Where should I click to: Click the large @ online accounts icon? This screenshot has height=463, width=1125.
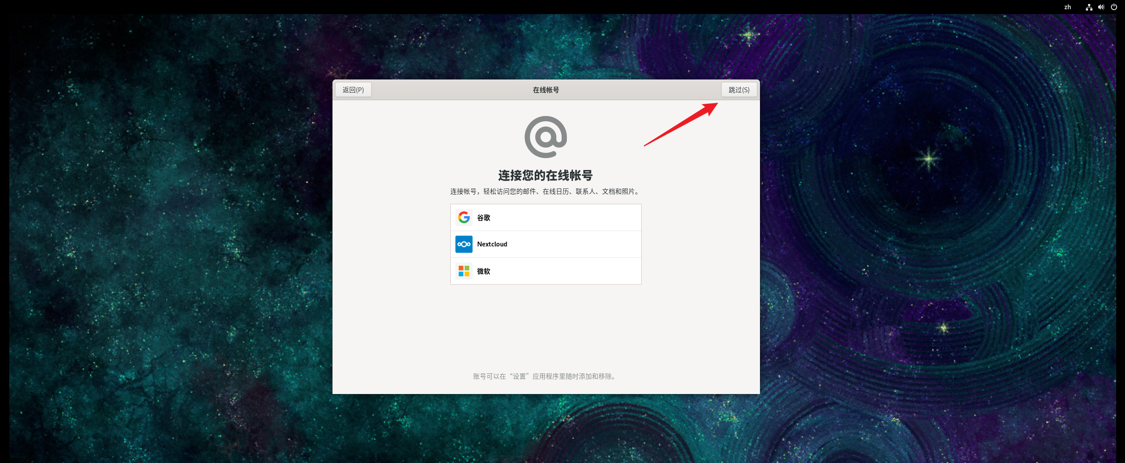546,137
